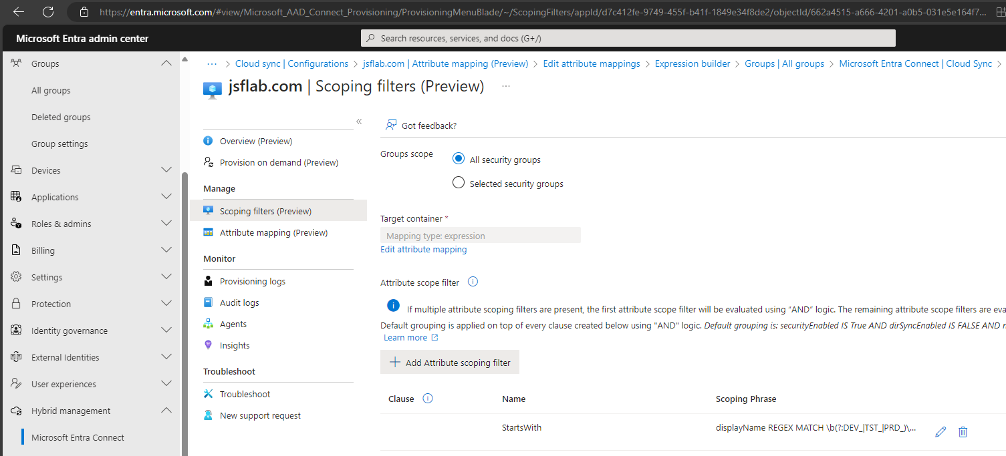Open more options ellipsis beside title
The height and width of the screenshot is (456, 1006).
506,86
